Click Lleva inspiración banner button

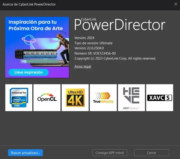28,72
